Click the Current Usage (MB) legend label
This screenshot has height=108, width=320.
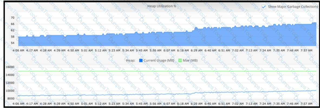click(x=159, y=60)
